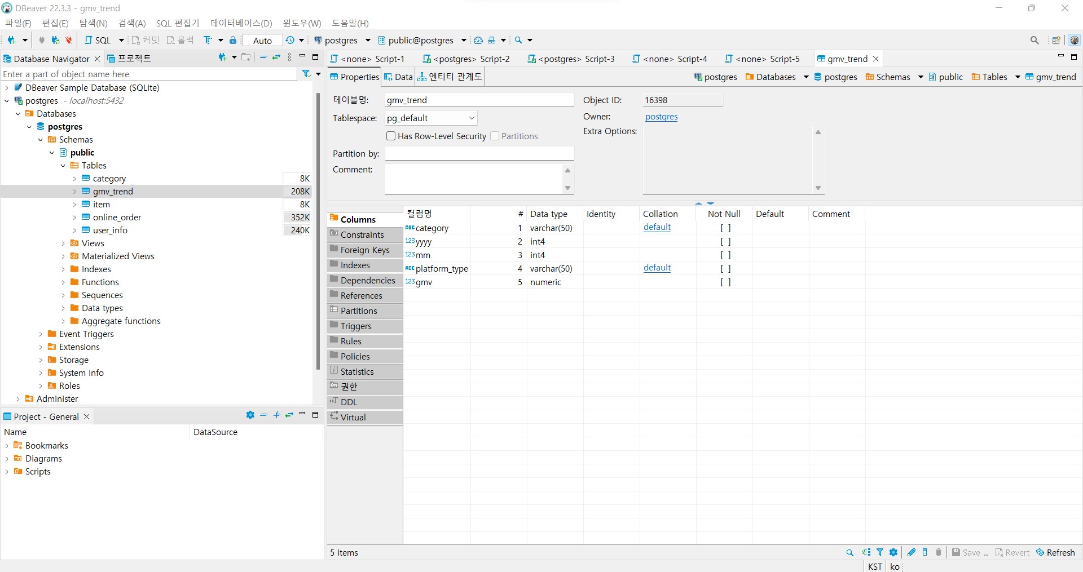
Task: Click into the Partition by field
Action: point(479,153)
